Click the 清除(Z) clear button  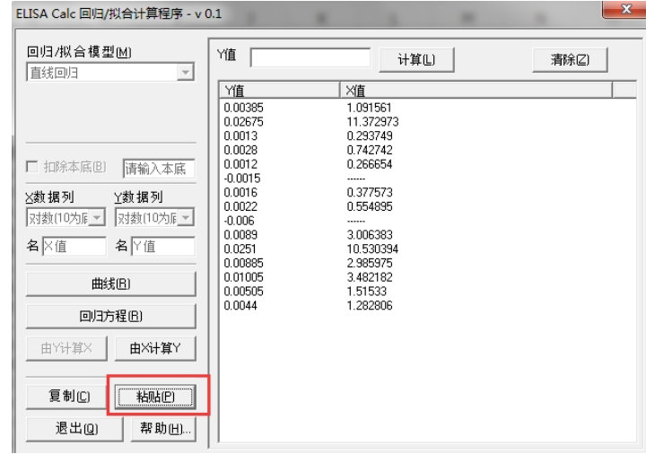click(571, 60)
